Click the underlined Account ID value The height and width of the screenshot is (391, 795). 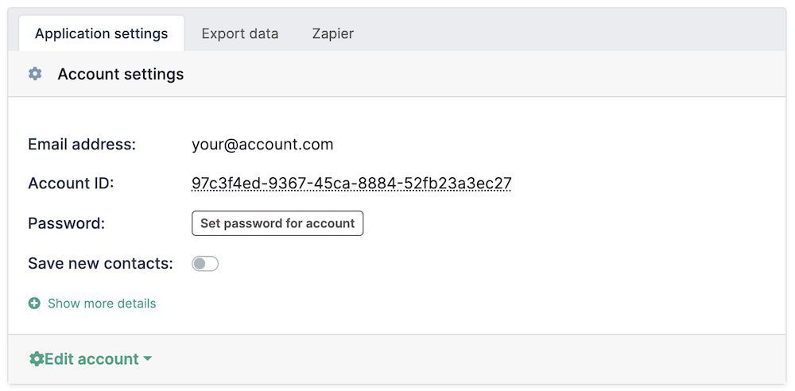[x=351, y=184]
